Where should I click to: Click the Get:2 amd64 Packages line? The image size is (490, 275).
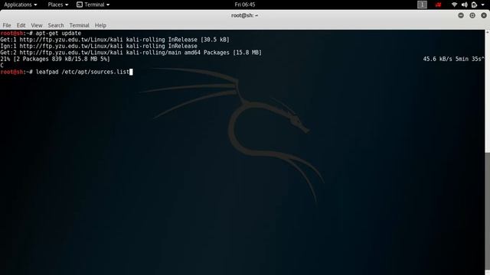131,53
